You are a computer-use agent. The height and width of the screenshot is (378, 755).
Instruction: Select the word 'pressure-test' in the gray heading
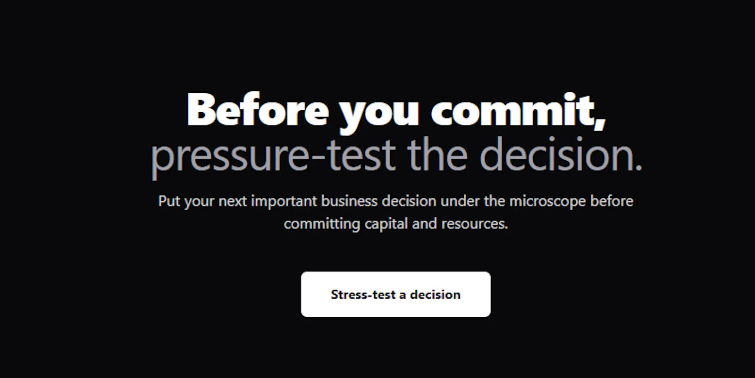coord(273,156)
